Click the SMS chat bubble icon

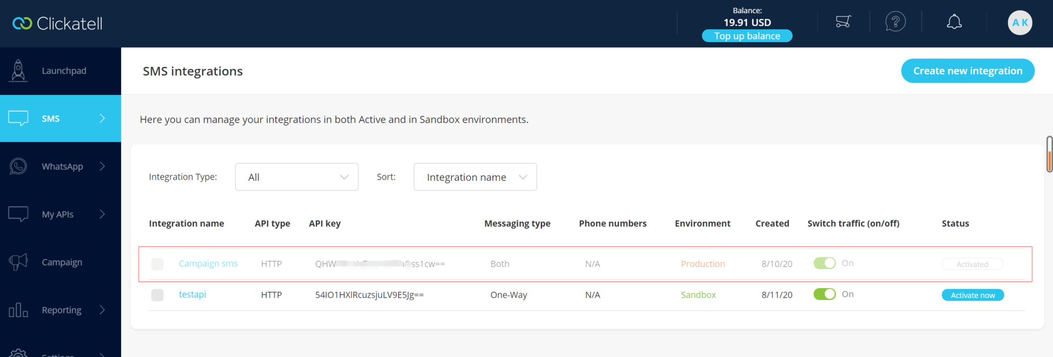click(18, 118)
